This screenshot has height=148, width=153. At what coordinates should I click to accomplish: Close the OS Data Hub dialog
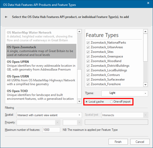click(x=148, y=3)
